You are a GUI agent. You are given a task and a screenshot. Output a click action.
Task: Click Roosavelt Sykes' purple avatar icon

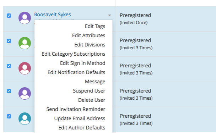point(25,18)
